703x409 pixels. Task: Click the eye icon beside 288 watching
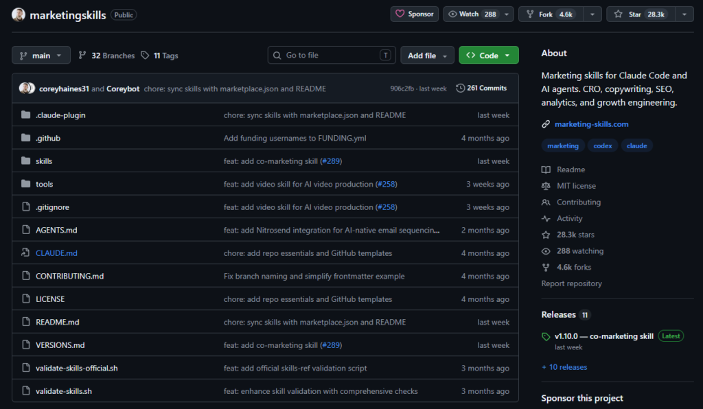click(x=546, y=251)
